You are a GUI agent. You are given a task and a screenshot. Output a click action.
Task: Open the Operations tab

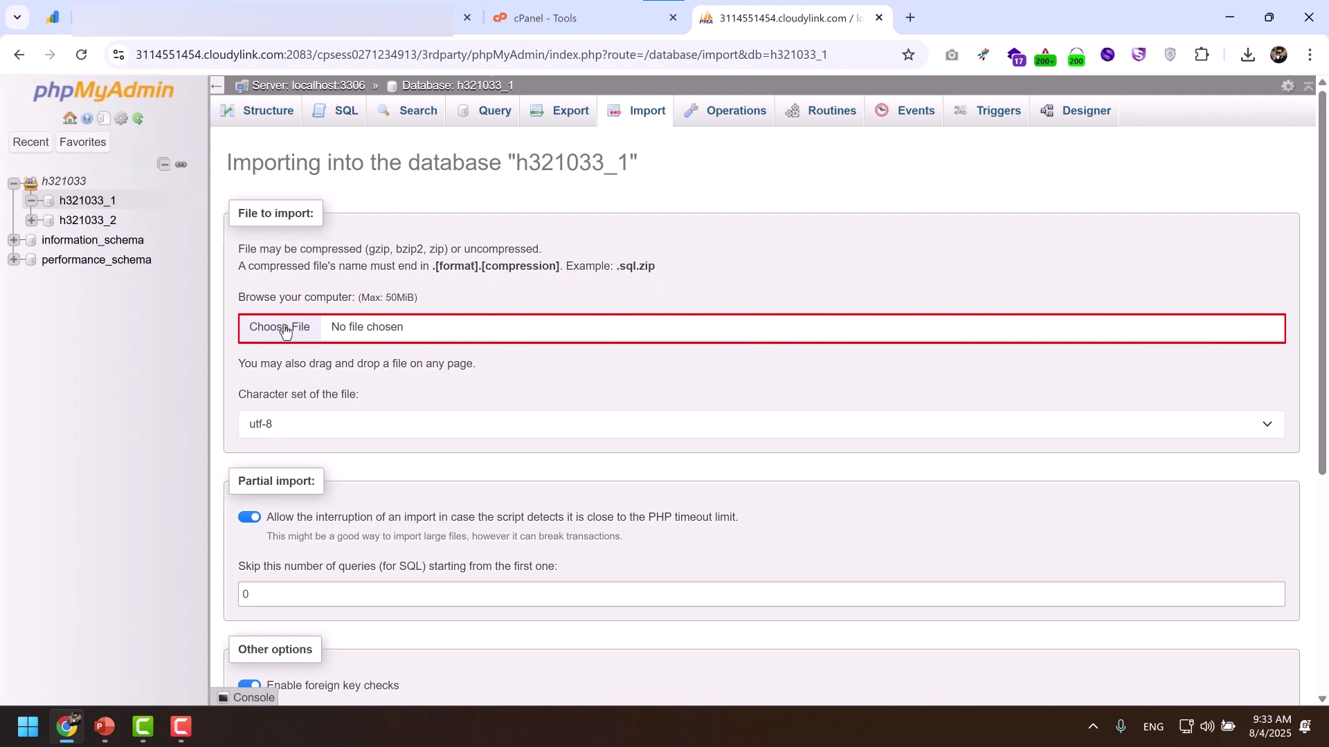(x=725, y=111)
